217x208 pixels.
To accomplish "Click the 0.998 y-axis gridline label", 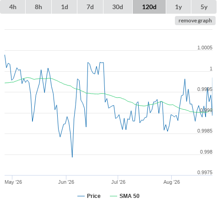I will pos(206,152).
